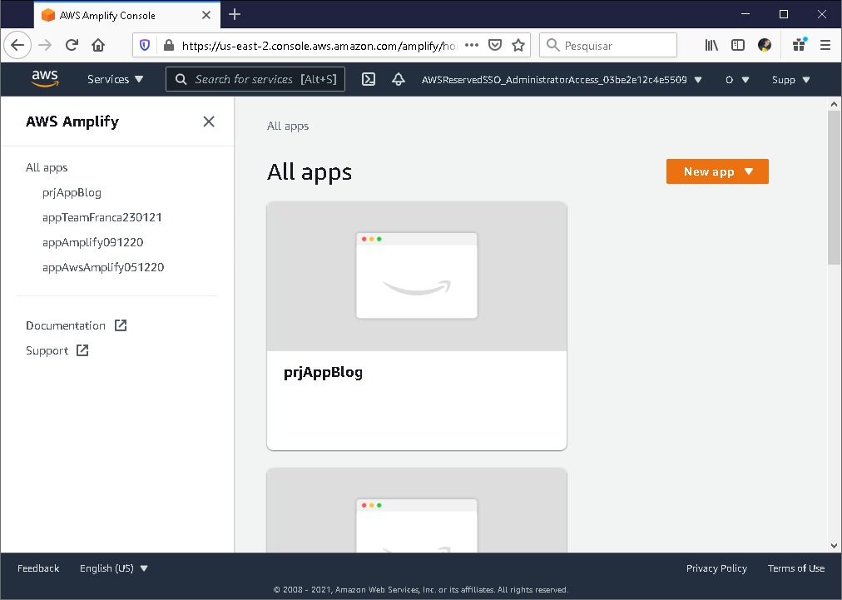Open the Firefox account avatar
Screen dimensions: 842x600
(x=765, y=45)
